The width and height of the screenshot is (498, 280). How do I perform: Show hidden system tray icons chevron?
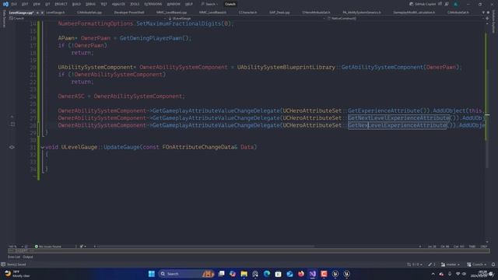[433, 274]
